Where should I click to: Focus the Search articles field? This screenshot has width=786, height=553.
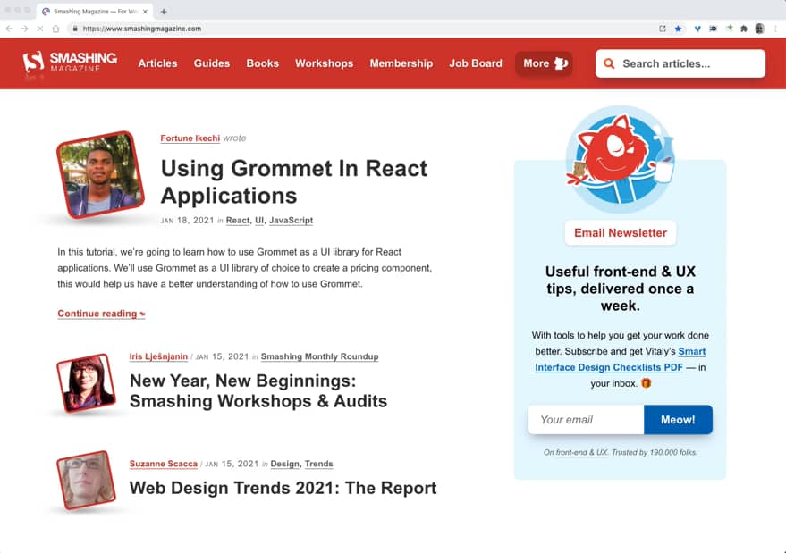680,63
